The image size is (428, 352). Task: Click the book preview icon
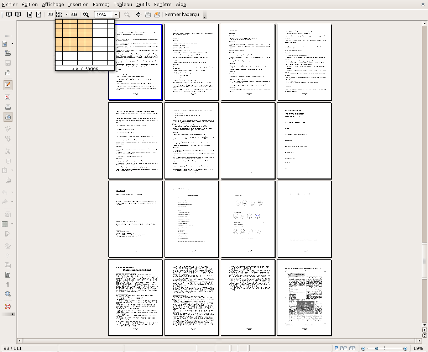coord(74,15)
